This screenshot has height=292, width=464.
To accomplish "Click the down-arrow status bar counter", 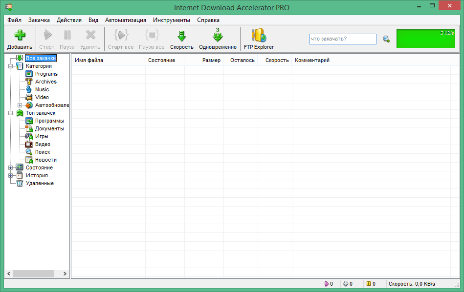I will coord(348,284).
